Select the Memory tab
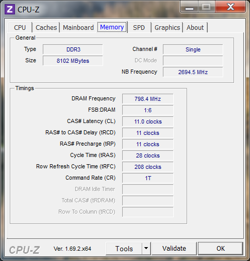Viewport: 250px width, 261px height. point(112,27)
